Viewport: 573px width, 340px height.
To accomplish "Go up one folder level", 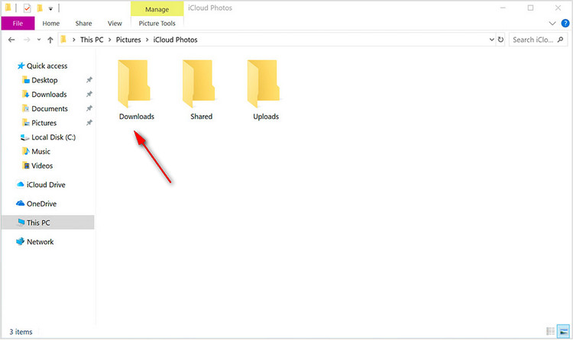I will (50, 40).
